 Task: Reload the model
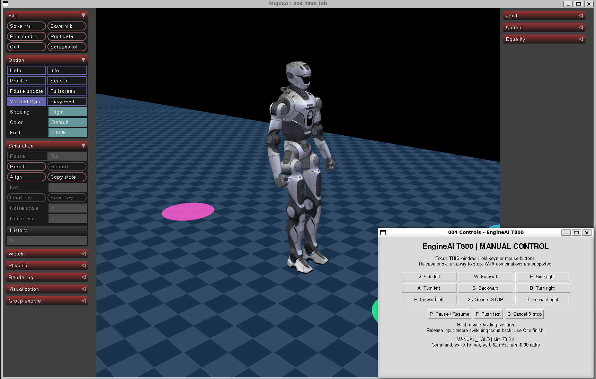(x=67, y=166)
